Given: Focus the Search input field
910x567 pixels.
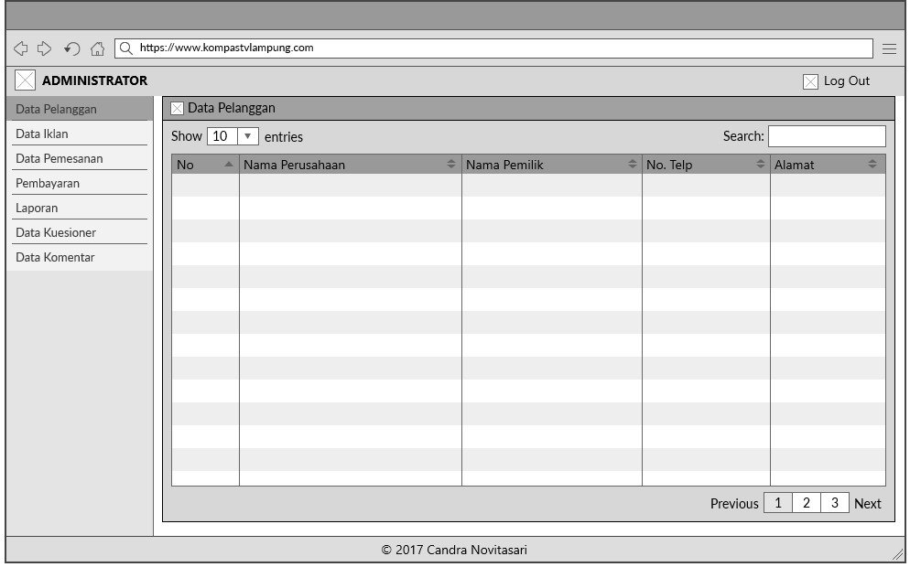Looking at the screenshot, I should [826, 136].
